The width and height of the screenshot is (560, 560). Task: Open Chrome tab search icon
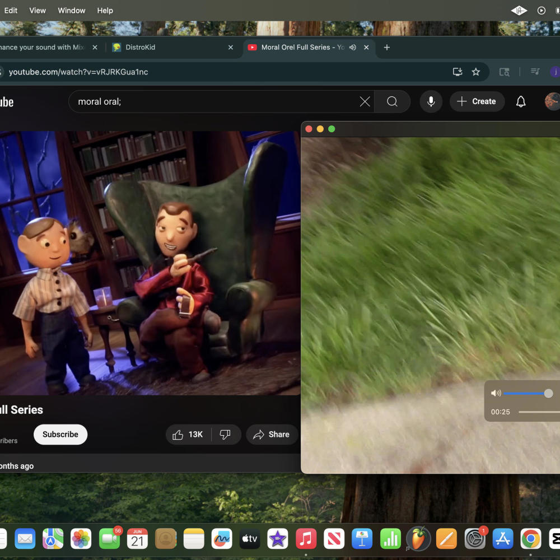(505, 72)
